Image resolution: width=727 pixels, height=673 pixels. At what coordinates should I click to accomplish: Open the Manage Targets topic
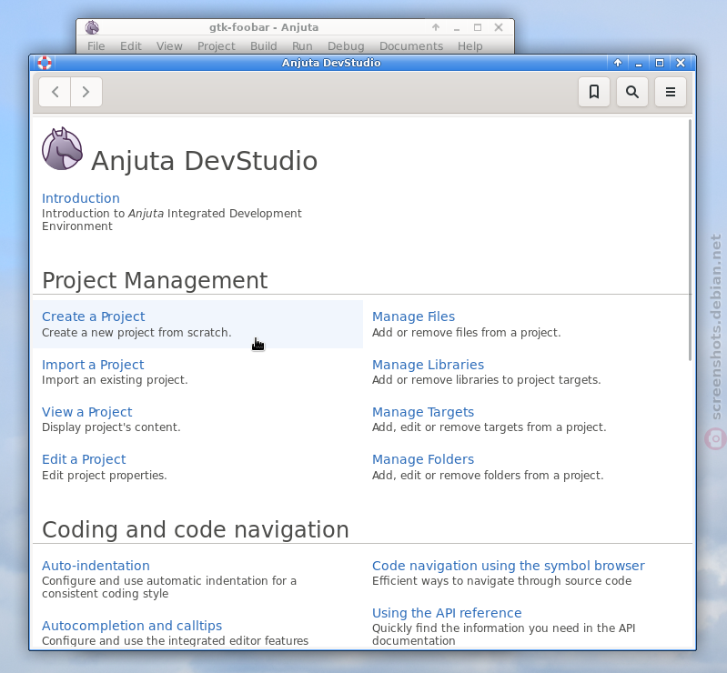[423, 412]
